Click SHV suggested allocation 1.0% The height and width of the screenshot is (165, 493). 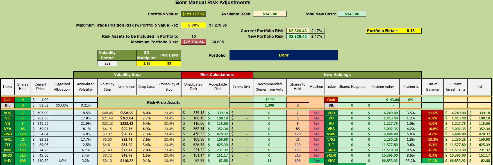62,161
